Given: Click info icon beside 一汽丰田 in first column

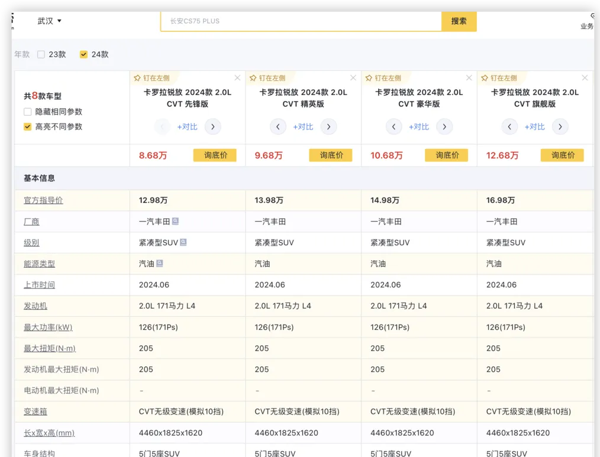Looking at the screenshot, I should point(175,221).
